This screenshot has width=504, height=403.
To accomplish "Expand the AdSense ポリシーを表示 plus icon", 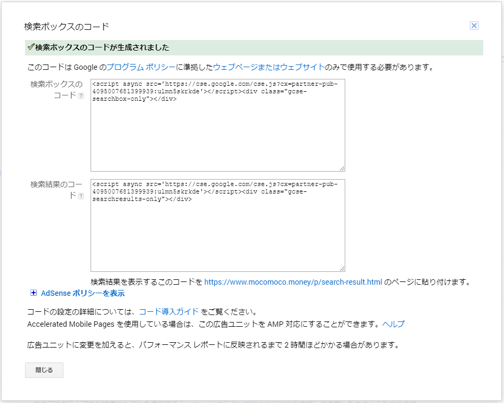I will 34,293.
